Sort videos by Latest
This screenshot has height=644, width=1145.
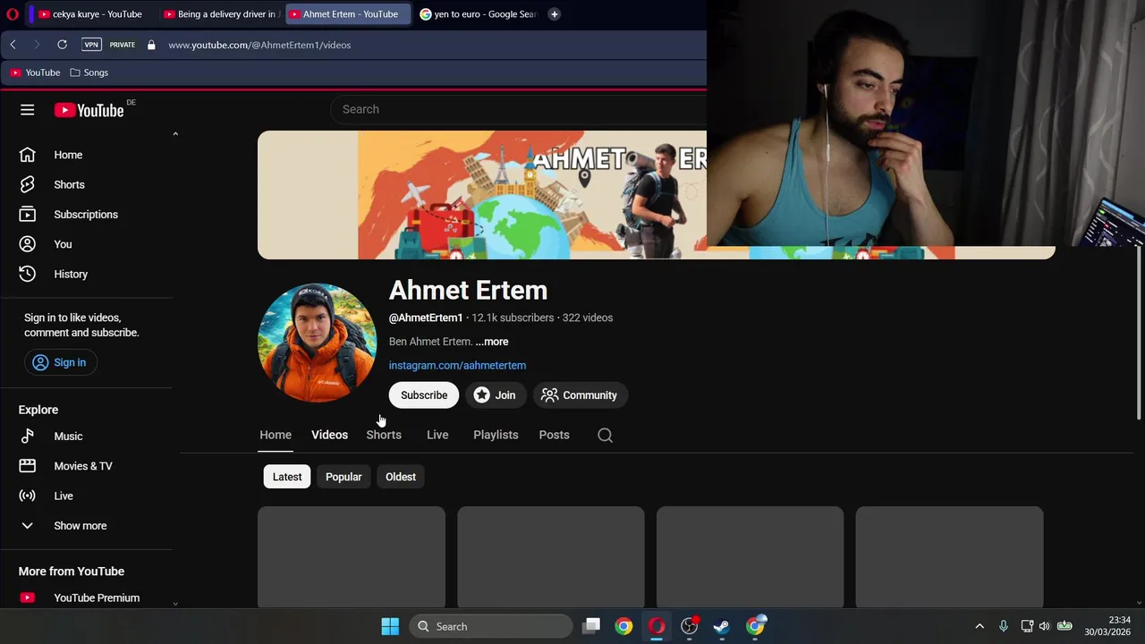[x=287, y=477]
